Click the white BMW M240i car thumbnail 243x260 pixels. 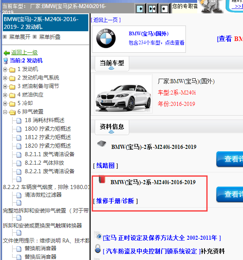tap(123, 94)
